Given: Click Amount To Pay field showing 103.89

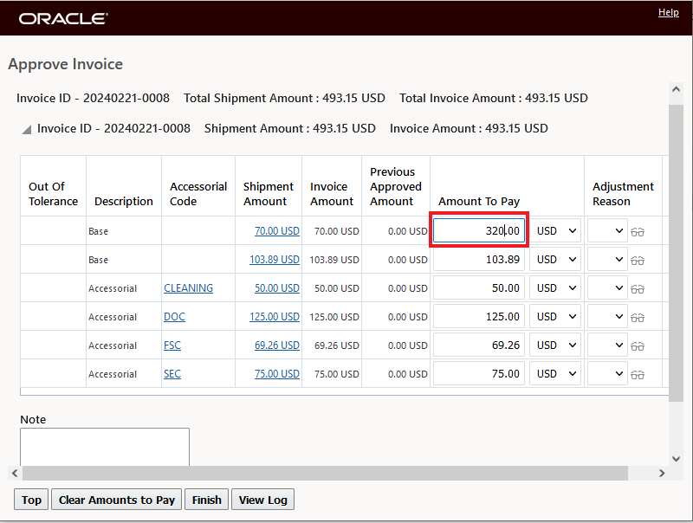Looking at the screenshot, I should (x=479, y=259).
